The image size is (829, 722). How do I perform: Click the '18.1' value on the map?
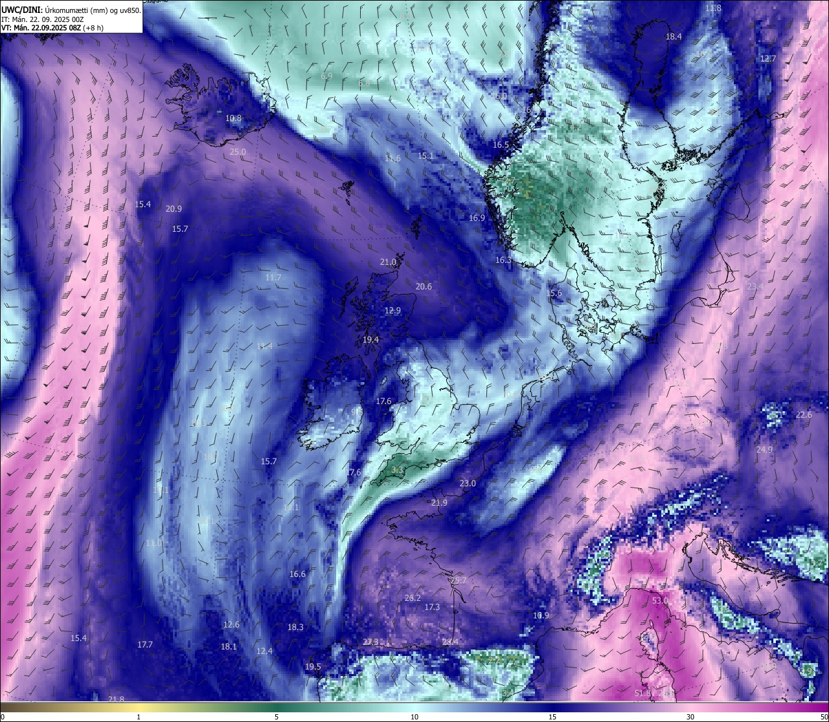pyautogui.click(x=229, y=647)
